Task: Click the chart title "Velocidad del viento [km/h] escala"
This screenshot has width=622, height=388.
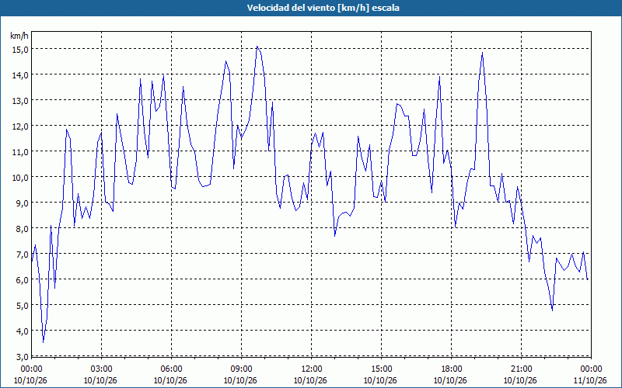Action: [323, 8]
